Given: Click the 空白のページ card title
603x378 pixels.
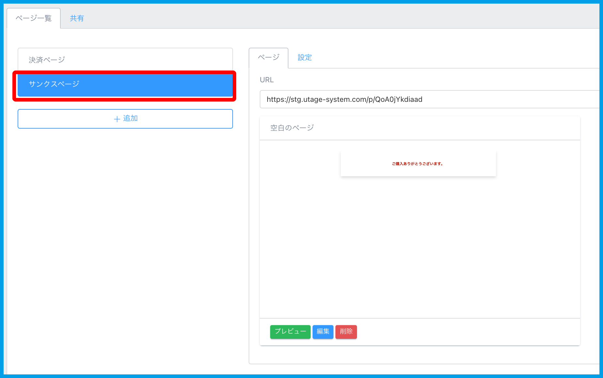Looking at the screenshot, I should coord(292,128).
